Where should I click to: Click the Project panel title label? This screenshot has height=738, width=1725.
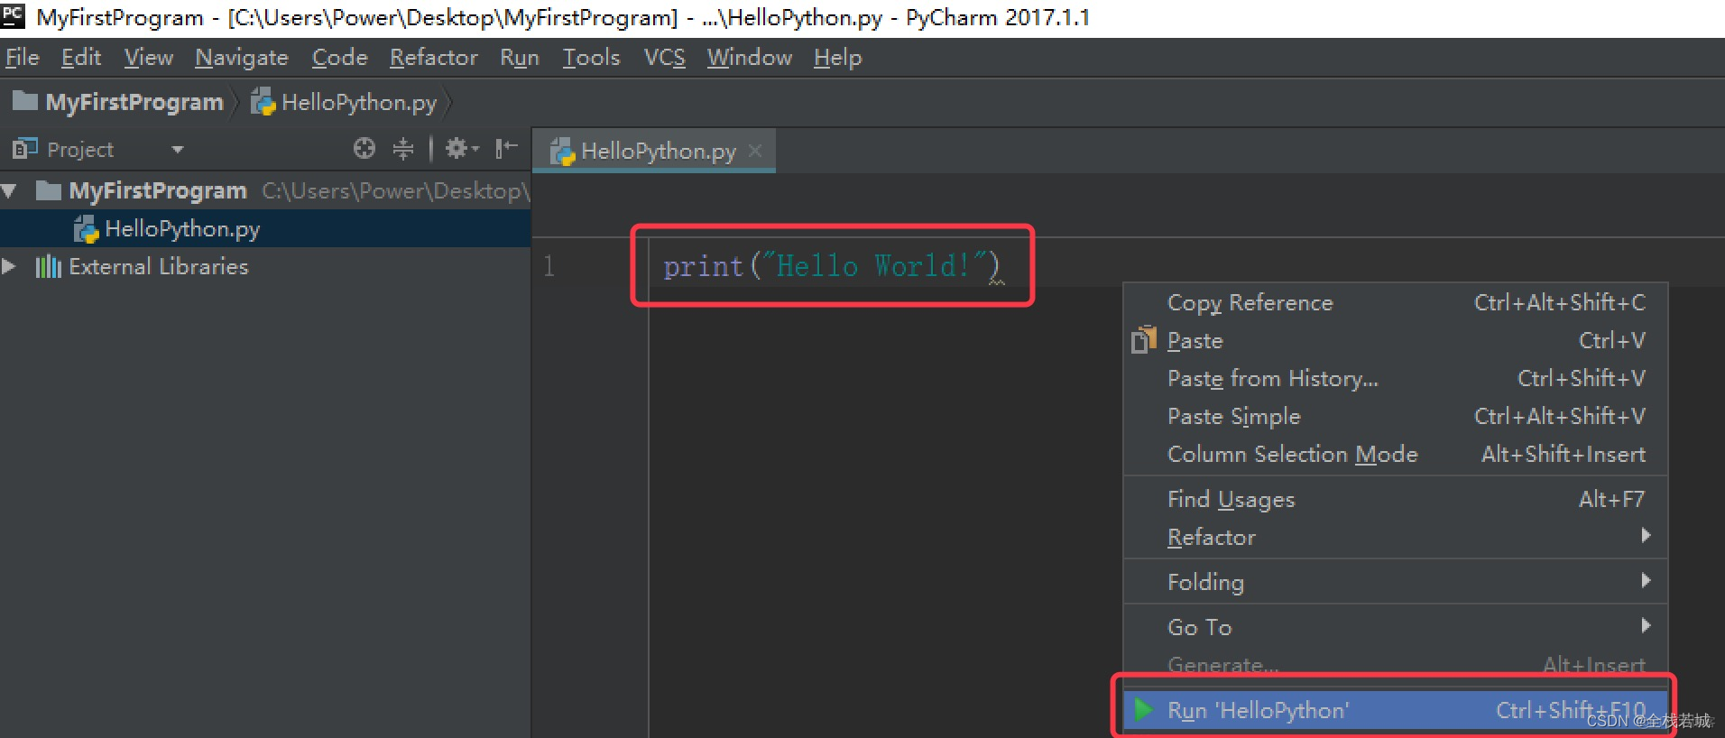tap(80, 150)
